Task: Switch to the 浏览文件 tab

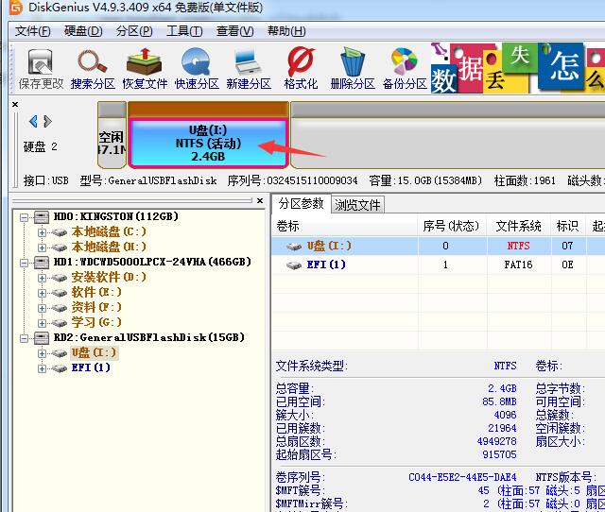Action: (x=357, y=205)
